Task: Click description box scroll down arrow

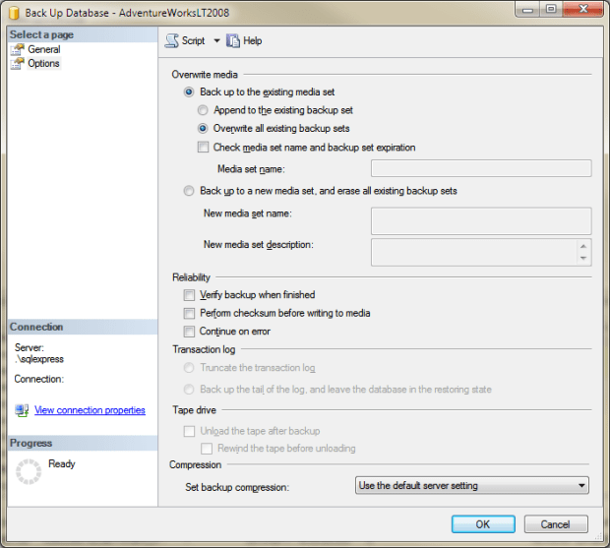Action: click(583, 258)
